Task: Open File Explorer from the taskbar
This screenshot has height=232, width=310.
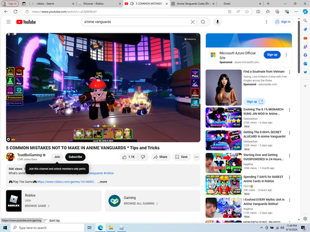Action: click(111, 228)
